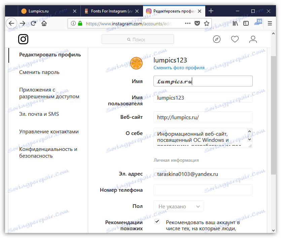Open Редактировать профиль sidebar section
The height and width of the screenshot is (238, 281).
point(50,55)
